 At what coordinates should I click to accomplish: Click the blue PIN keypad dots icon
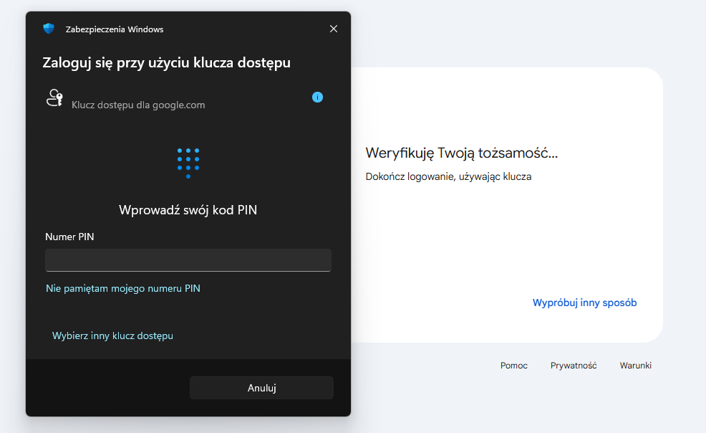188,163
